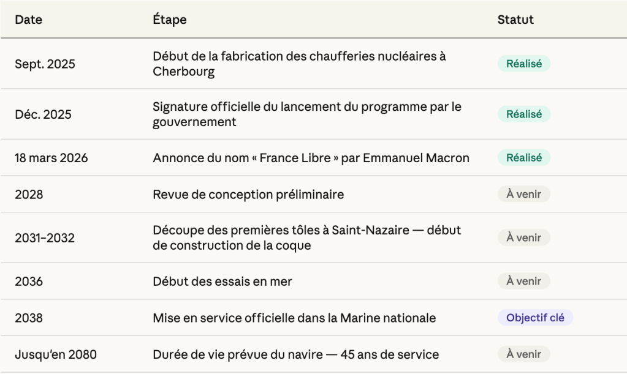
Task: Select the "2031–2032" date cell
Action: pyautogui.click(x=45, y=237)
